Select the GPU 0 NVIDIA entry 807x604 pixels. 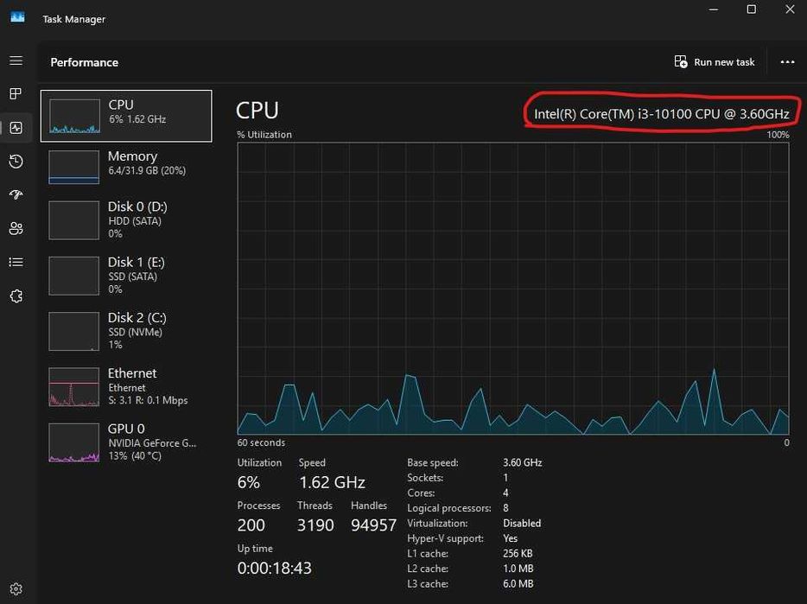(x=126, y=442)
